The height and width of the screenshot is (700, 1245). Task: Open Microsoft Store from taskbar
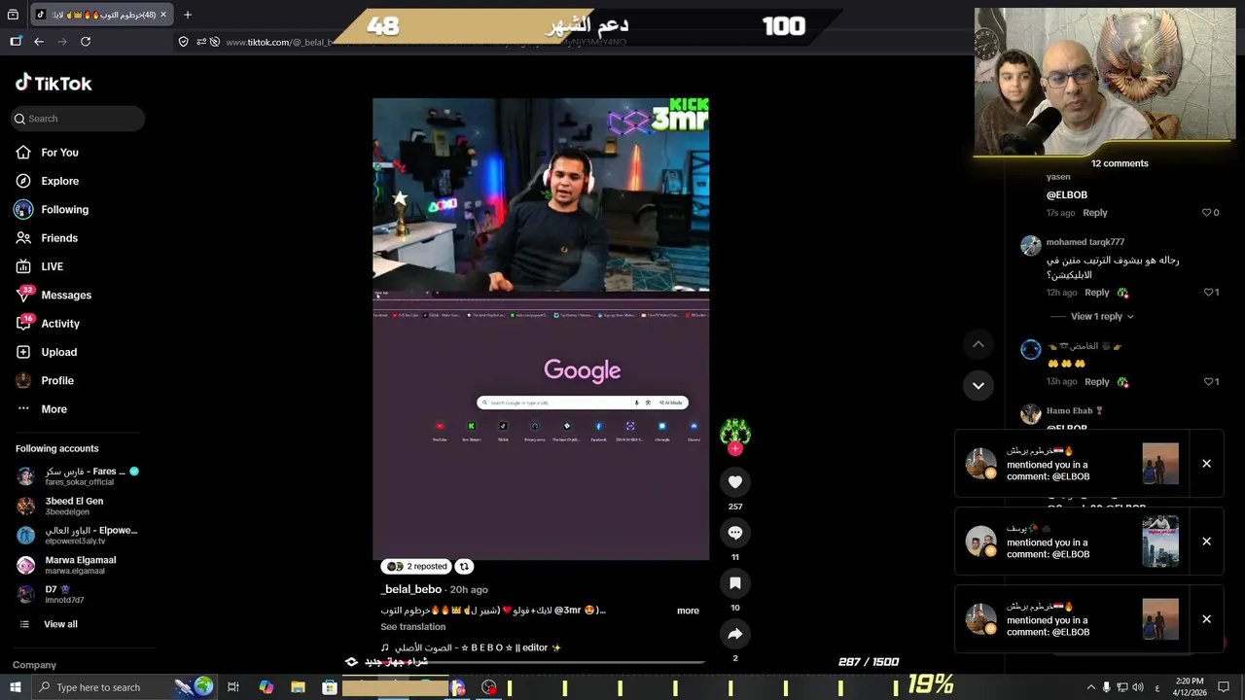click(330, 687)
